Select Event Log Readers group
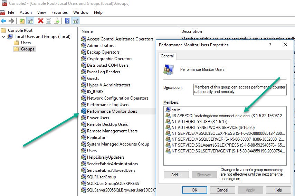The height and width of the screenshot is (196, 295). (x=104, y=72)
